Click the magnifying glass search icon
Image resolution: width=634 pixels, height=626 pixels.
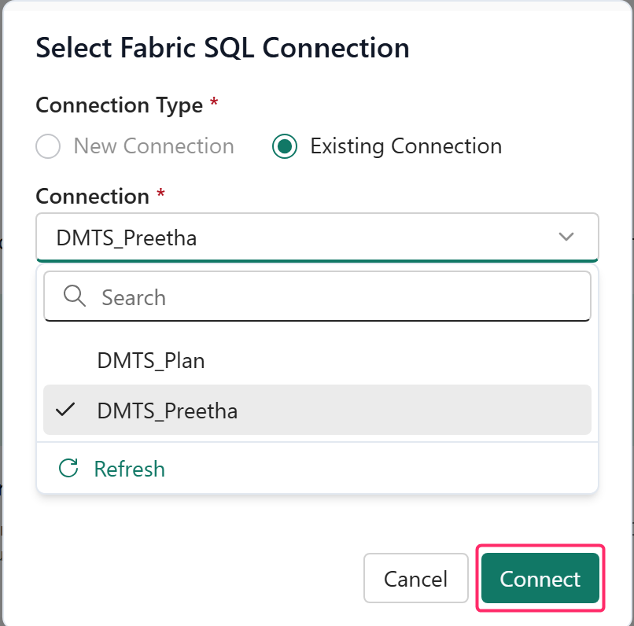tap(75, 296)
